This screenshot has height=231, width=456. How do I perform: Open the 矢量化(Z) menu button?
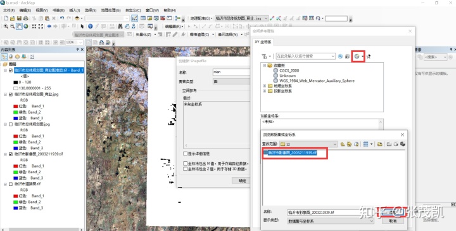146,34
